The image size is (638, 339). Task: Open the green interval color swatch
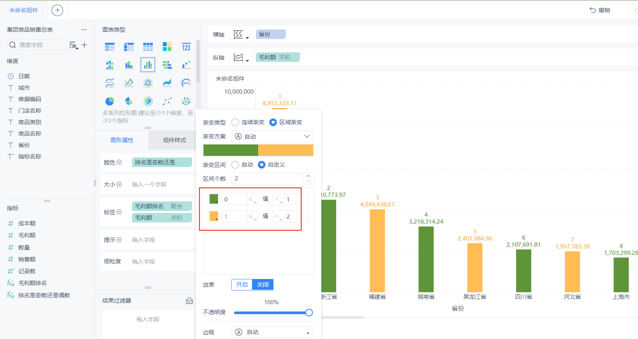(x=214, y=199)
